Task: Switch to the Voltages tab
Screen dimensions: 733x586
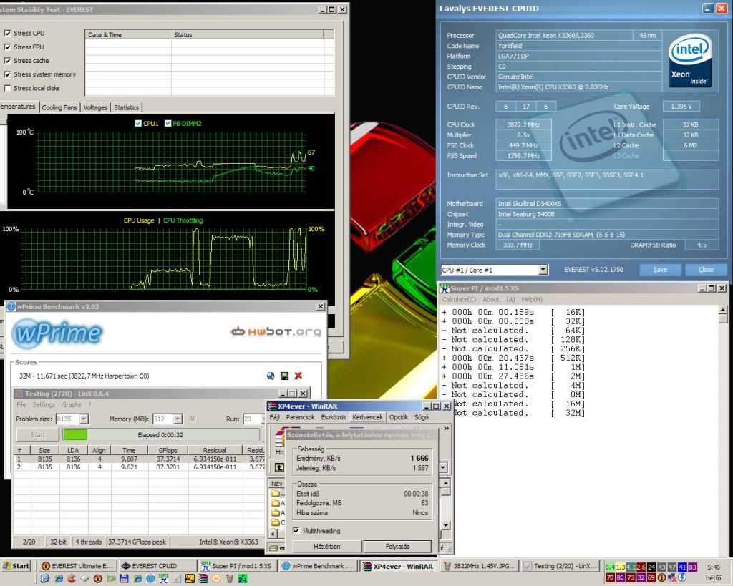Action: tap(95, 107)
